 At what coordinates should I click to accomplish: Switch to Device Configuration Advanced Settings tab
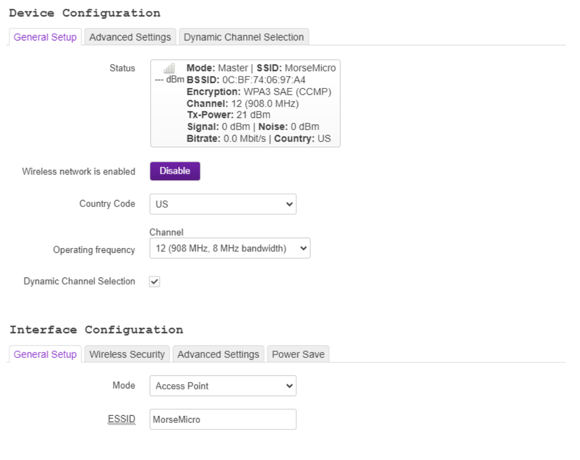click(130, 37)
